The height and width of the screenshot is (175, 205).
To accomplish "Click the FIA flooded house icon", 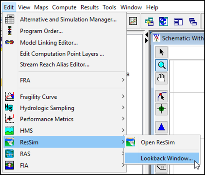I will point(9,165).
